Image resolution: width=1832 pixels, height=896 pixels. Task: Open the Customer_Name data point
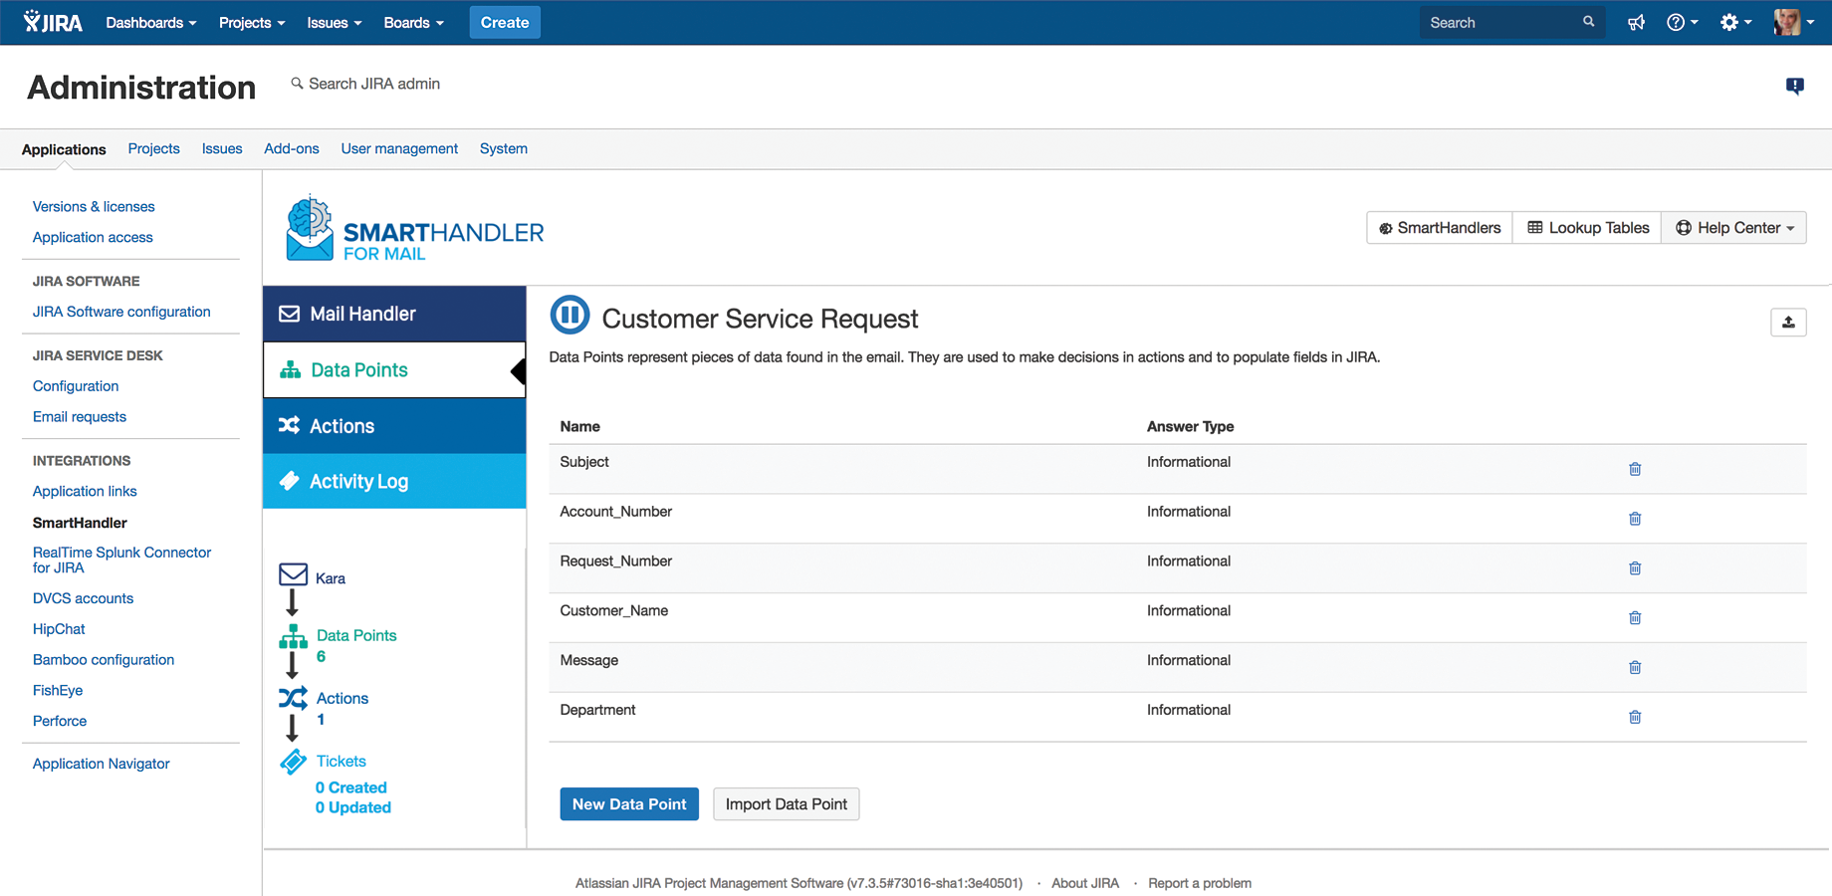pos(613,610)
